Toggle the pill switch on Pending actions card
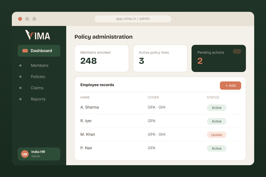The width and height of the screenshot is (266, 177). [237, 51]
